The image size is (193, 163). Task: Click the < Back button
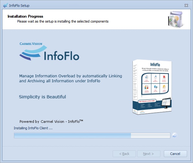coord(124,154)
